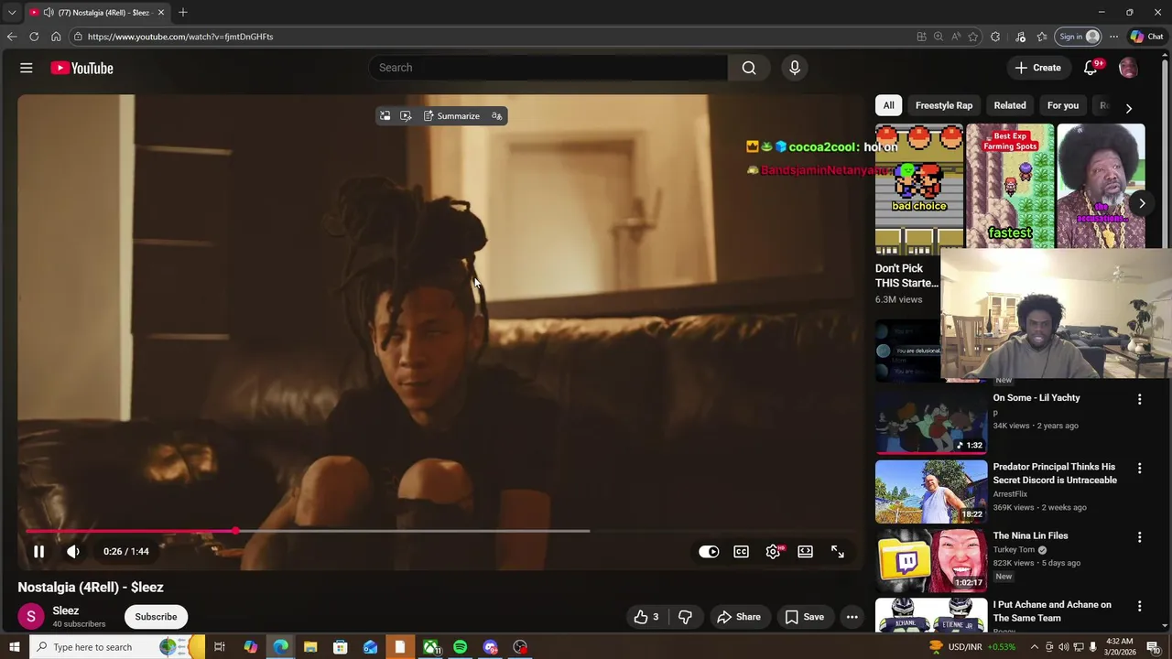
Task: Go to the YouTube home logo
Action: 81,68
